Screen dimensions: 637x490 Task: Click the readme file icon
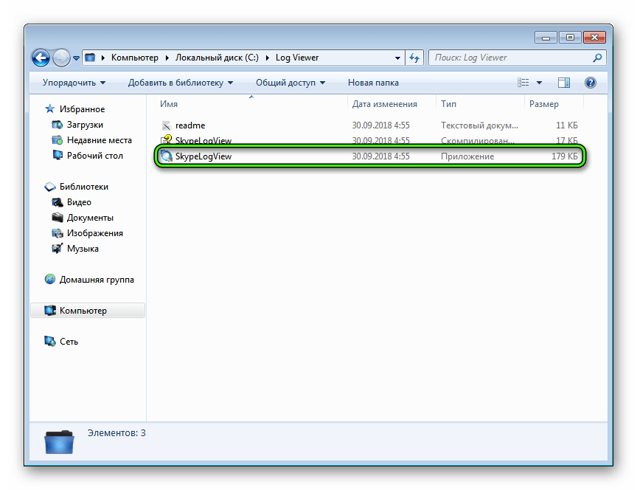point(166,125)
